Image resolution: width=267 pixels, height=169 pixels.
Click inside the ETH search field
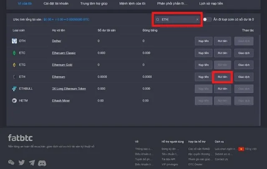[177, 20]
